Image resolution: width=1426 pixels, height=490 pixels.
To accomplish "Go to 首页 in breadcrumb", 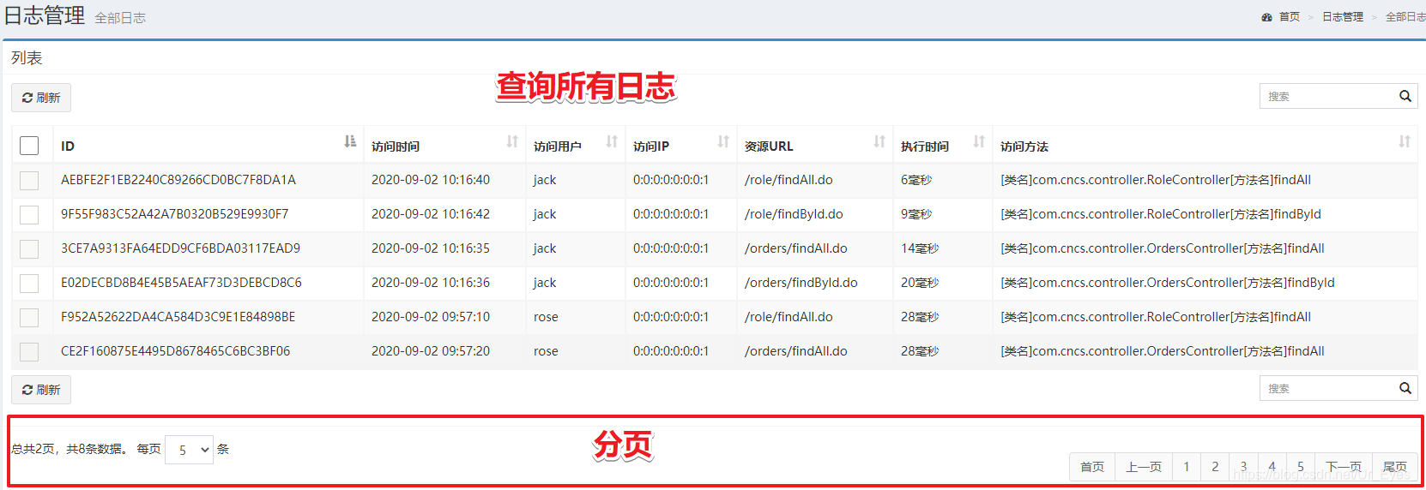I will click(1290, 17).
